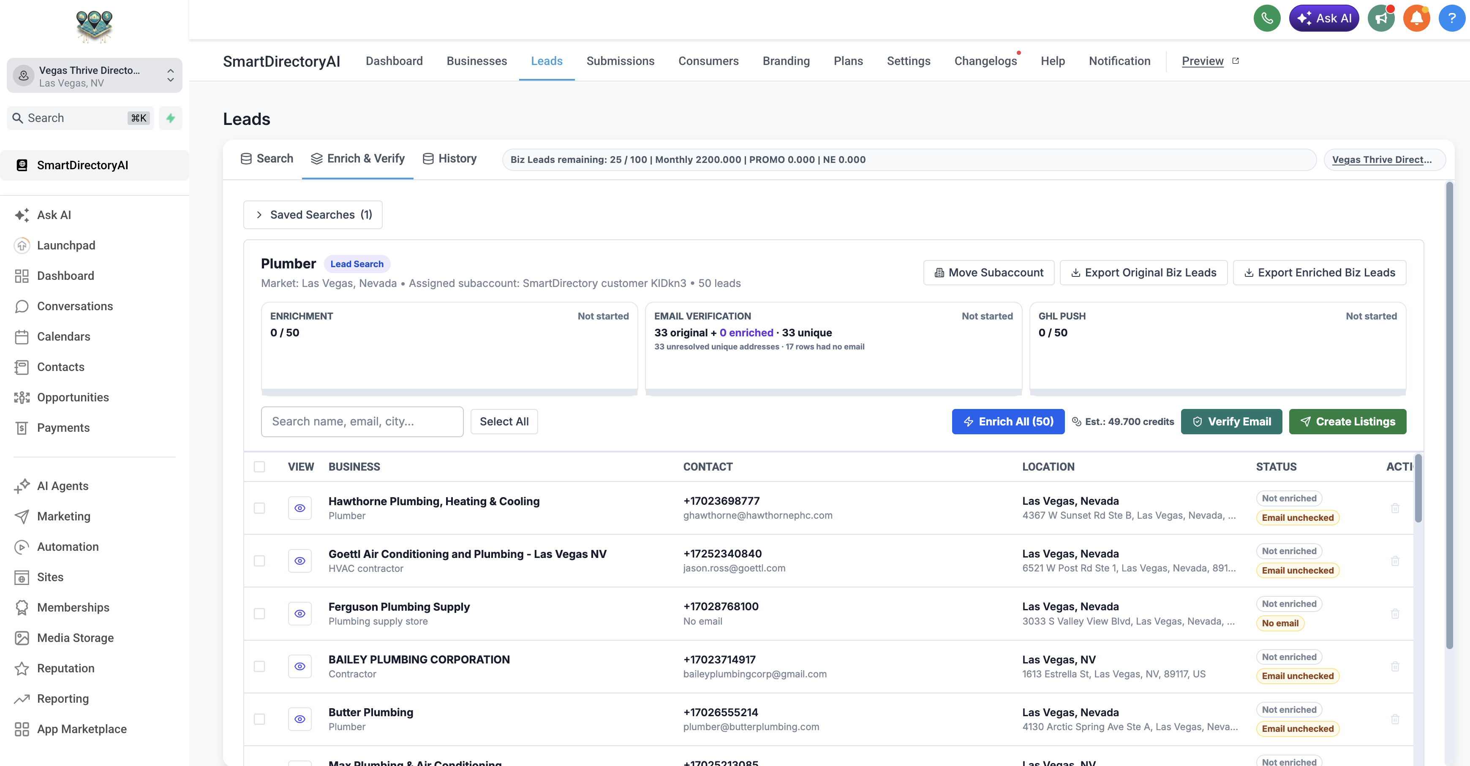
Task: Click the Verify Email button
Action: pos(1231,422)
